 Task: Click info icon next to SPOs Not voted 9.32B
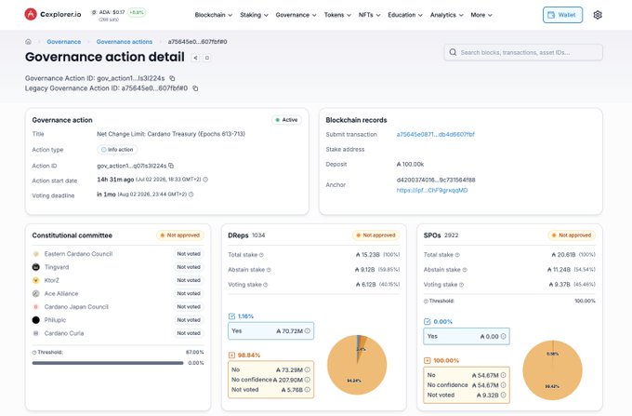point(503,395)
